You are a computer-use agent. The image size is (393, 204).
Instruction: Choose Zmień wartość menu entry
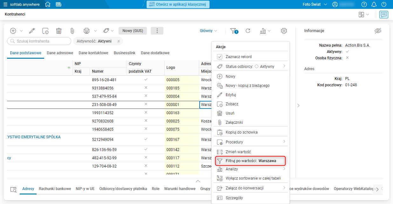coord(250,152)
